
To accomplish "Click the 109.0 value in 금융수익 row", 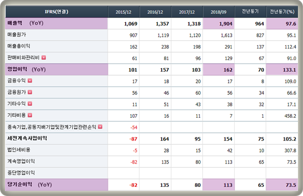I will pos(290,81).
